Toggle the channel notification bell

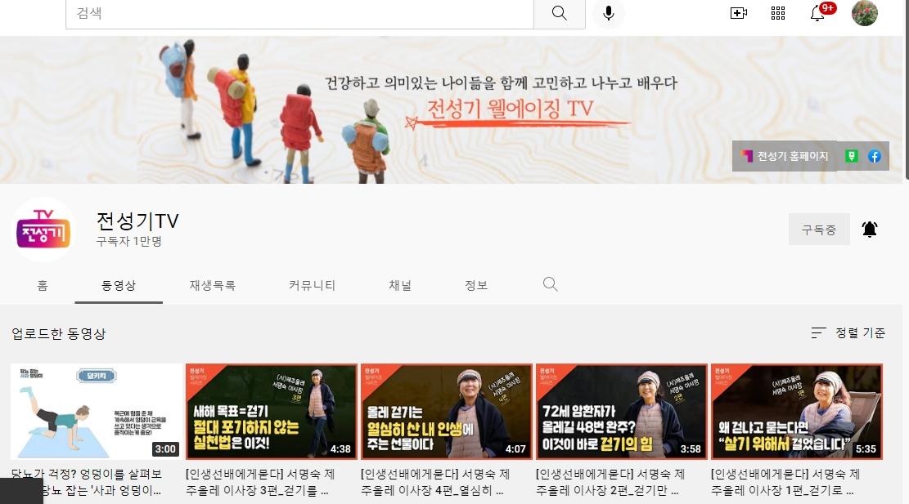point(869,230)
